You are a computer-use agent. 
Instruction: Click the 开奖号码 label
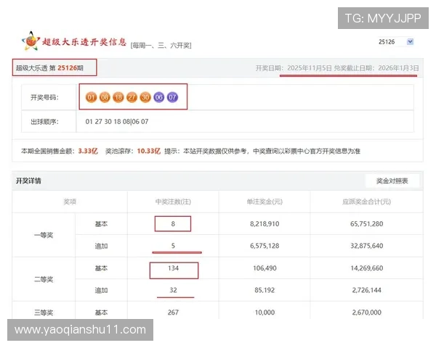point(44,97)
